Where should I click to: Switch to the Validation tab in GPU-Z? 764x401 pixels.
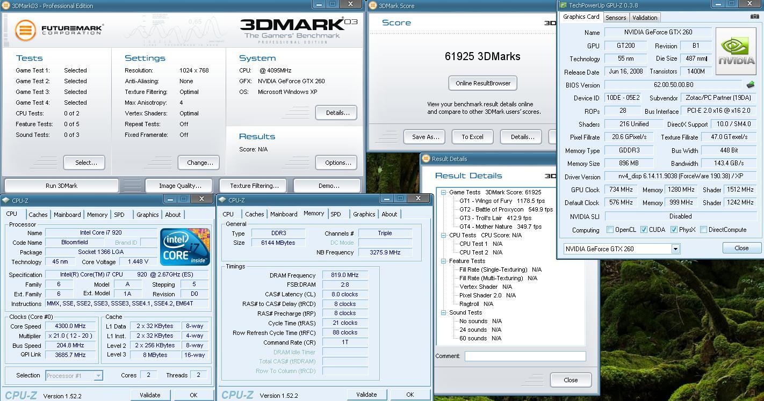645,18
